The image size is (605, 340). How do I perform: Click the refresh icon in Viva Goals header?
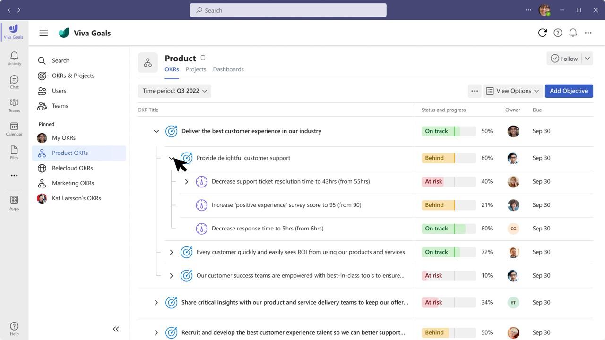[x=543, y=33]
